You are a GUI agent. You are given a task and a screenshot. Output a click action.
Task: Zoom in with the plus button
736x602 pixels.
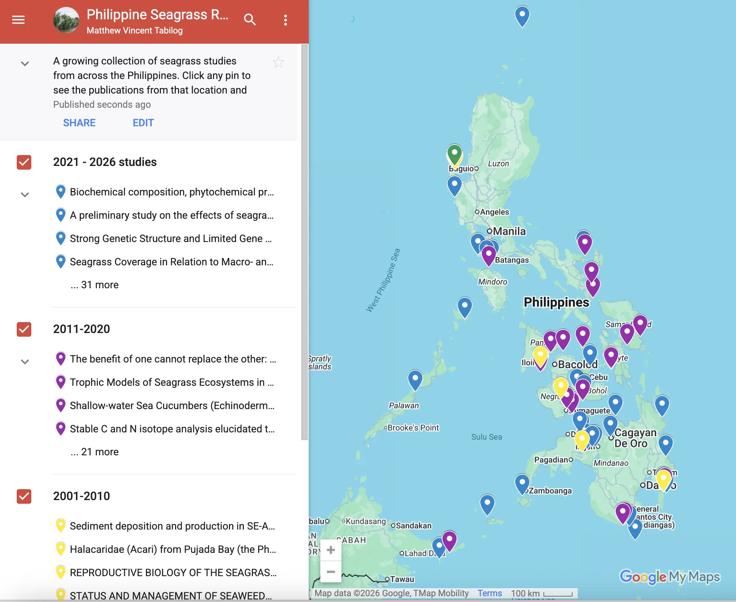coord(331,550)
